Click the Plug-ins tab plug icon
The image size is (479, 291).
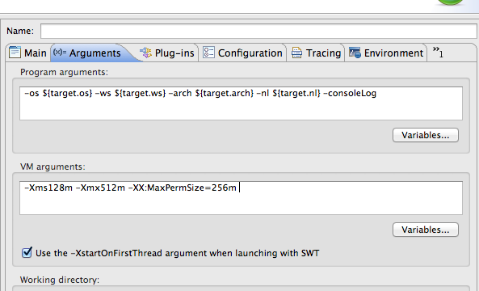[x=145, y=53]
